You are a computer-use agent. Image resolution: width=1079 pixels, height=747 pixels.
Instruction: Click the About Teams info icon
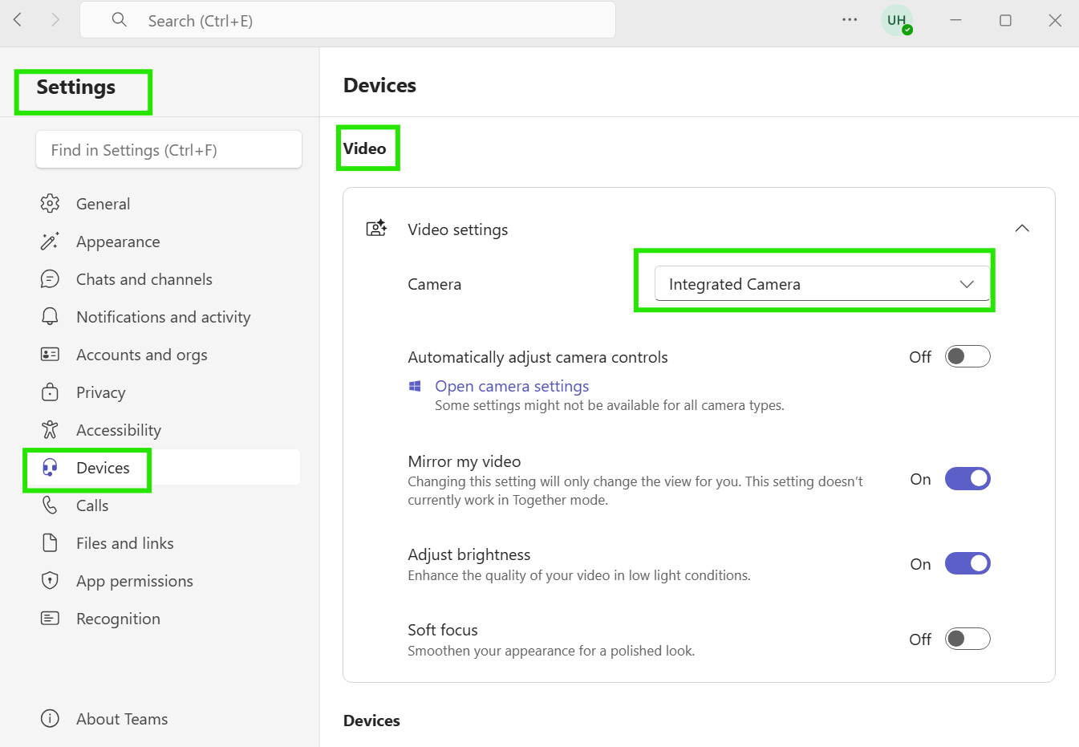point(50,719)
